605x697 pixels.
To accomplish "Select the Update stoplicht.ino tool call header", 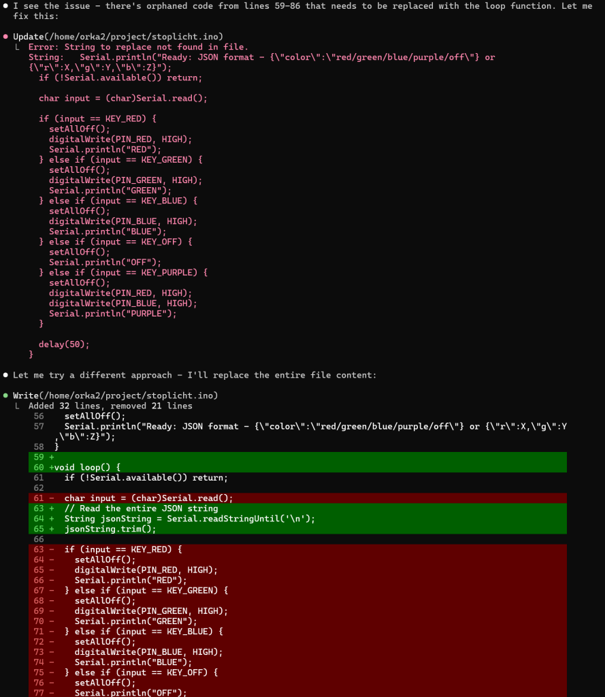I will click(x=118, y=36).
